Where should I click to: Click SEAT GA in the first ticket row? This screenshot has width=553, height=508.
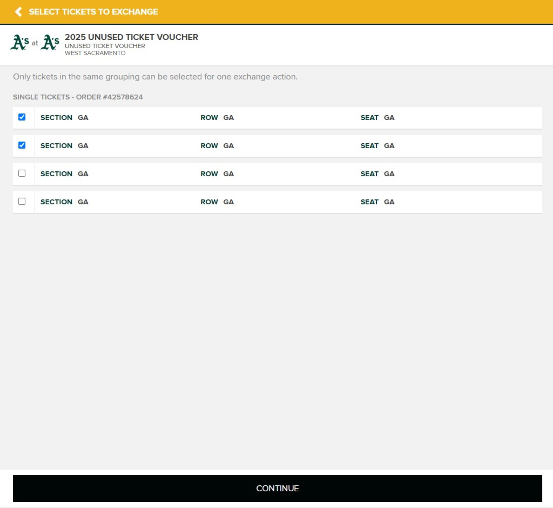point(377,118)
